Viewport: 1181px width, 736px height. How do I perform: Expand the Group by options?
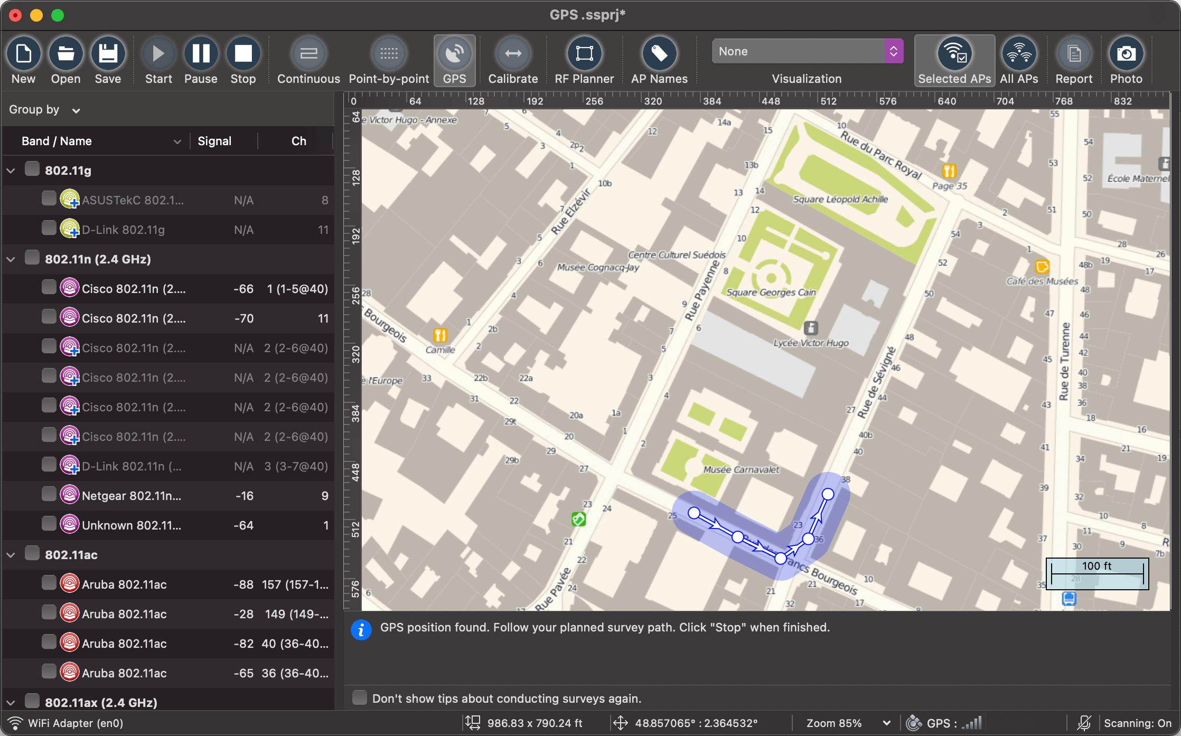[x=76, y=110]
